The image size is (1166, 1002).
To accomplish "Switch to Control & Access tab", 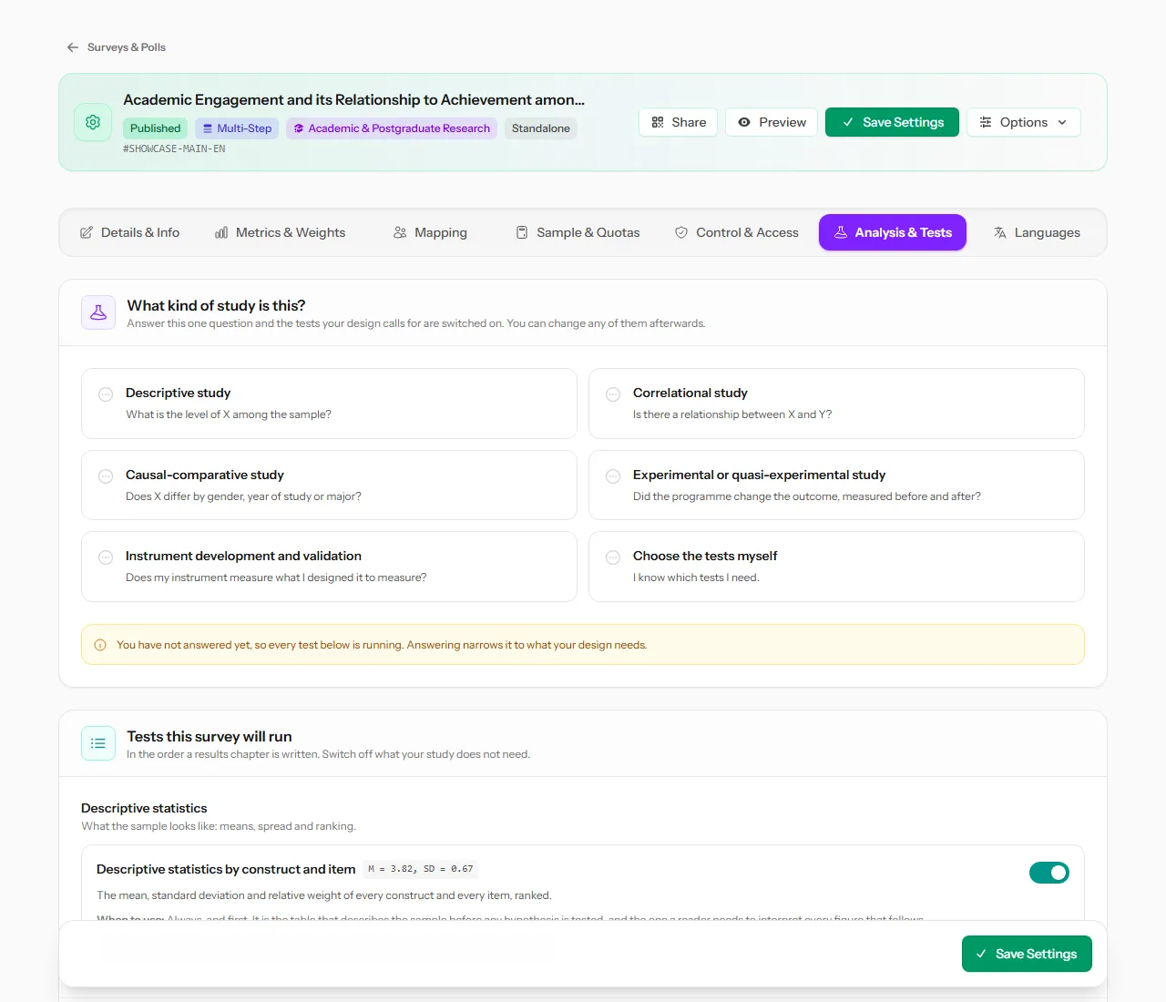I will 736,232.
